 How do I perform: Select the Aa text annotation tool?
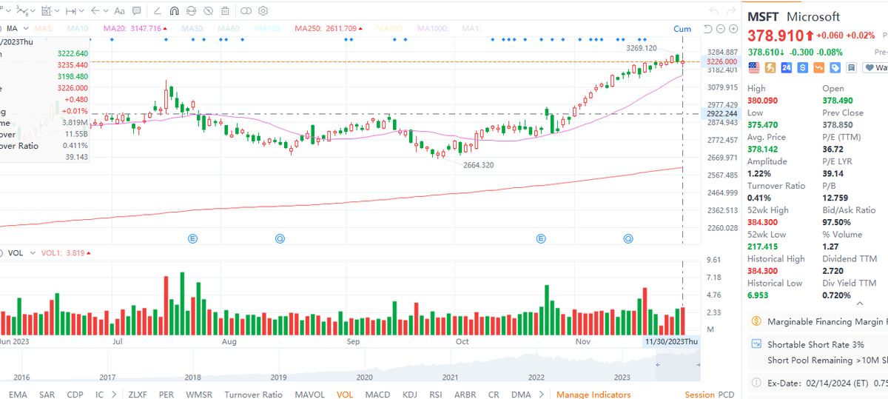point(119,11)
